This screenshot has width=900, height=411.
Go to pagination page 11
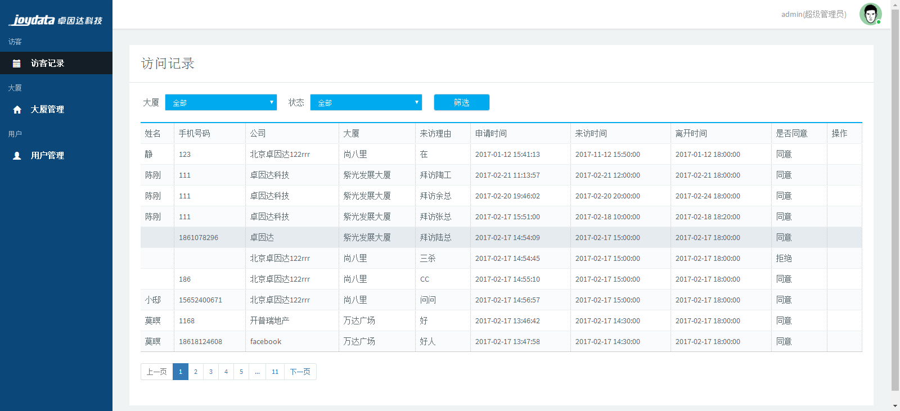point(275,372)
